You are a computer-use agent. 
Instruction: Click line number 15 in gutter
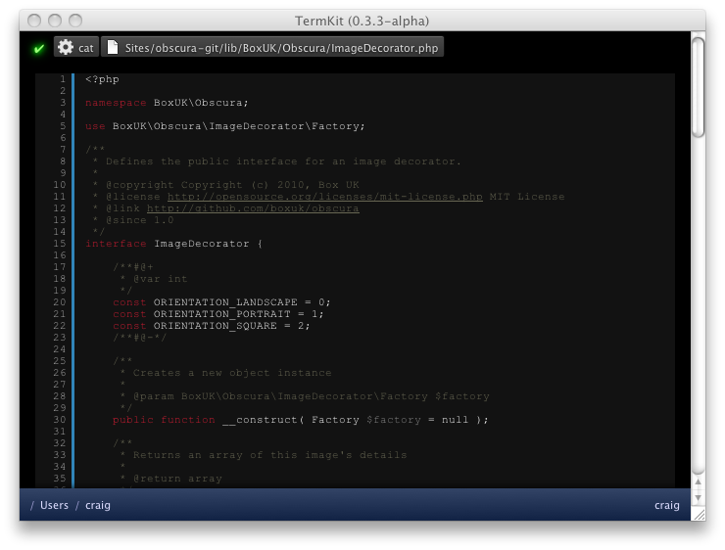click(x=60, y=244)
